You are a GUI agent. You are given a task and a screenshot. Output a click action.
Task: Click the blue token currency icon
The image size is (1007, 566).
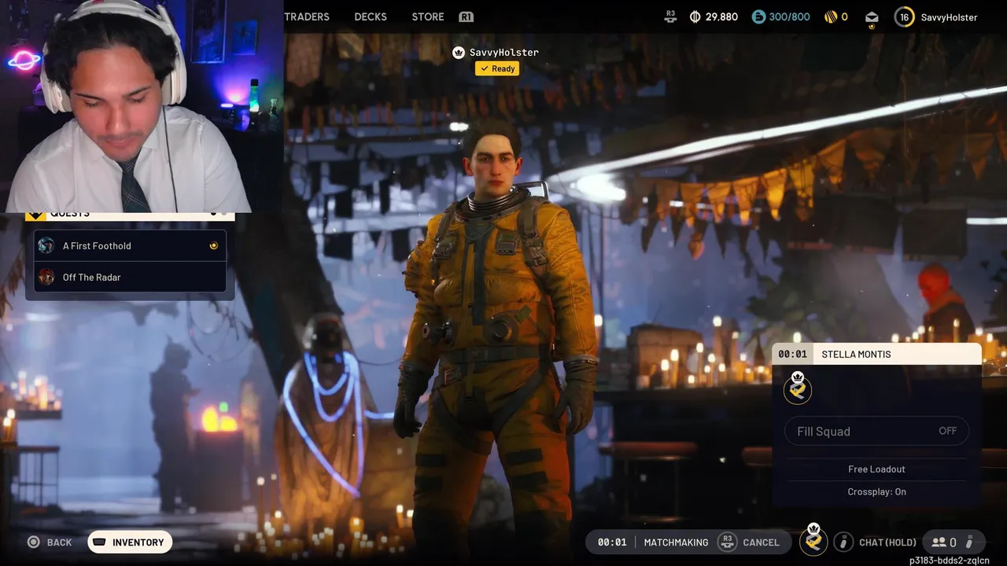(758, 17)
